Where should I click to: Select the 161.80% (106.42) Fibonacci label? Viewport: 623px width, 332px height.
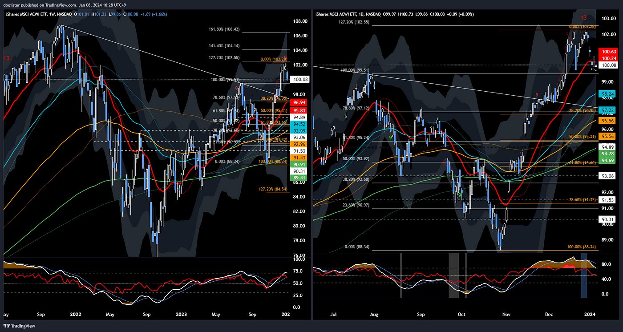224,29
